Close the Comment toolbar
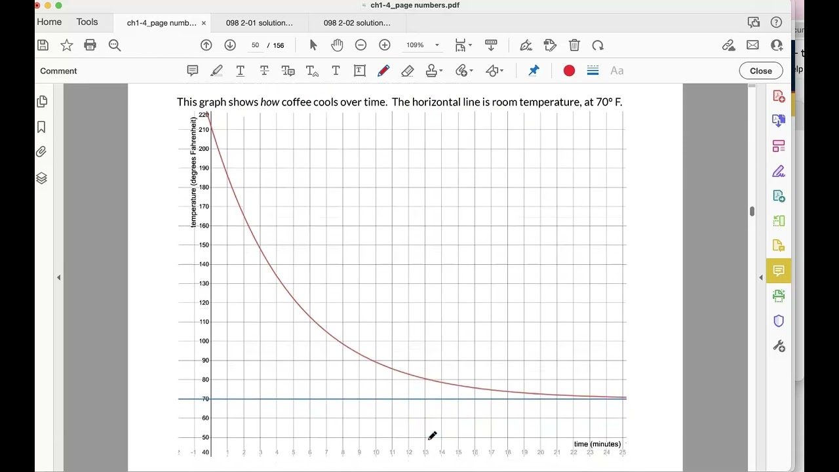This screenshot has width=839, height=472. tap(761, 71)
